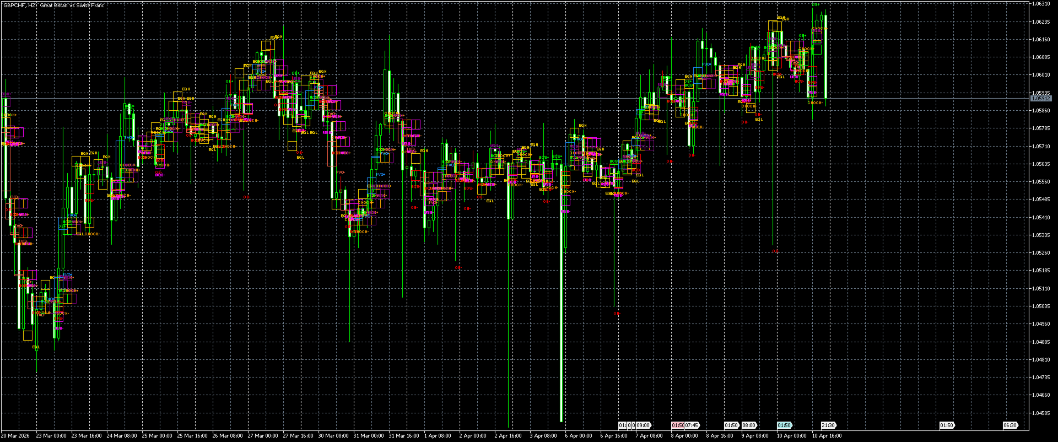1058x442 pixels.
Task: Click the current price label 1.05912
Action: tap(1041, 99)
